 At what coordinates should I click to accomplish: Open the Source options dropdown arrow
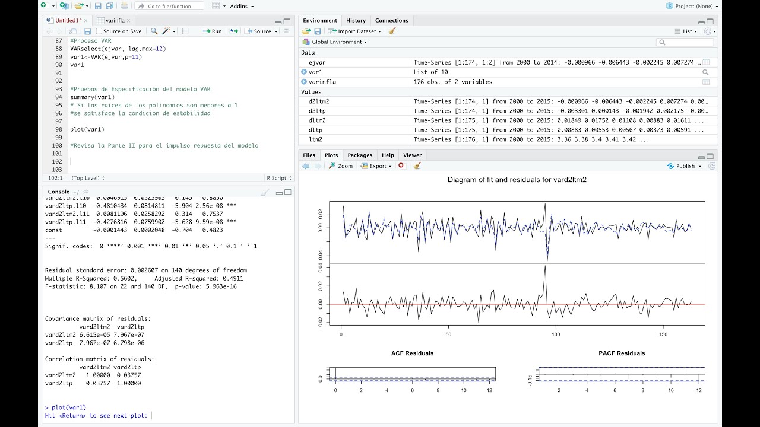click(276, 31)
